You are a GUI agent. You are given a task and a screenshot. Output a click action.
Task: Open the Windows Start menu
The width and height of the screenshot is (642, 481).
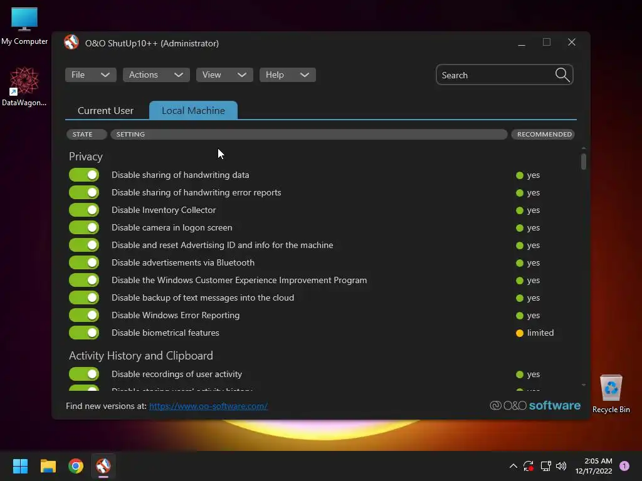click(x=20, y=466)
